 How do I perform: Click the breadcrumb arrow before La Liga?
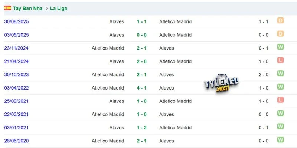(x=47, y=9)
